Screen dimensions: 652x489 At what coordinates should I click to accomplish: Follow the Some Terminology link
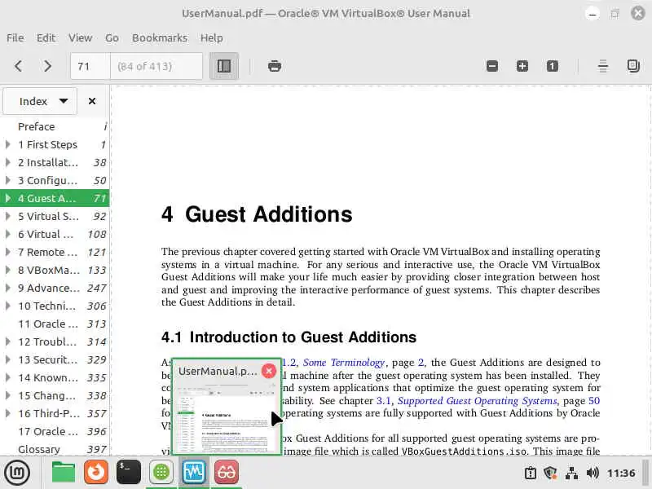344,363
